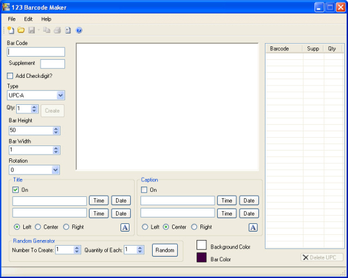Open the Caption font settings icon

click(x=253, y=227)
